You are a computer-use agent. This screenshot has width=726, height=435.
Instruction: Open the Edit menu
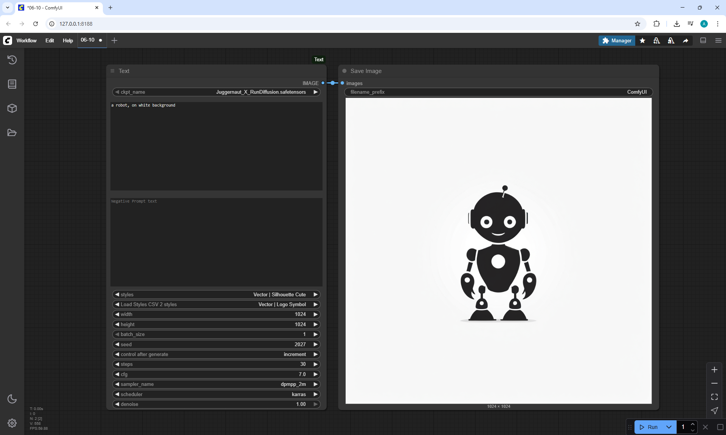[x=50, y=40]
